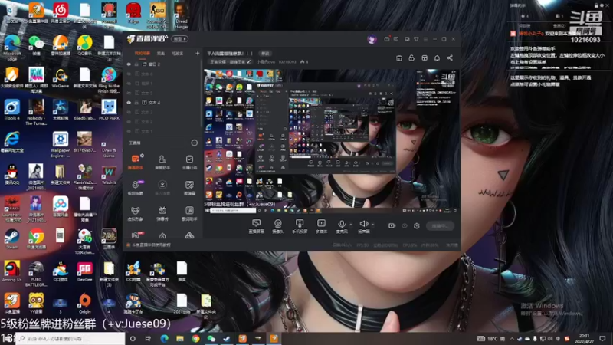The width and height of the screenshot is (613, 345).
Task: Click the 麦克风 microphone icon
Action: pyautogui.click(x=342, y=225)
